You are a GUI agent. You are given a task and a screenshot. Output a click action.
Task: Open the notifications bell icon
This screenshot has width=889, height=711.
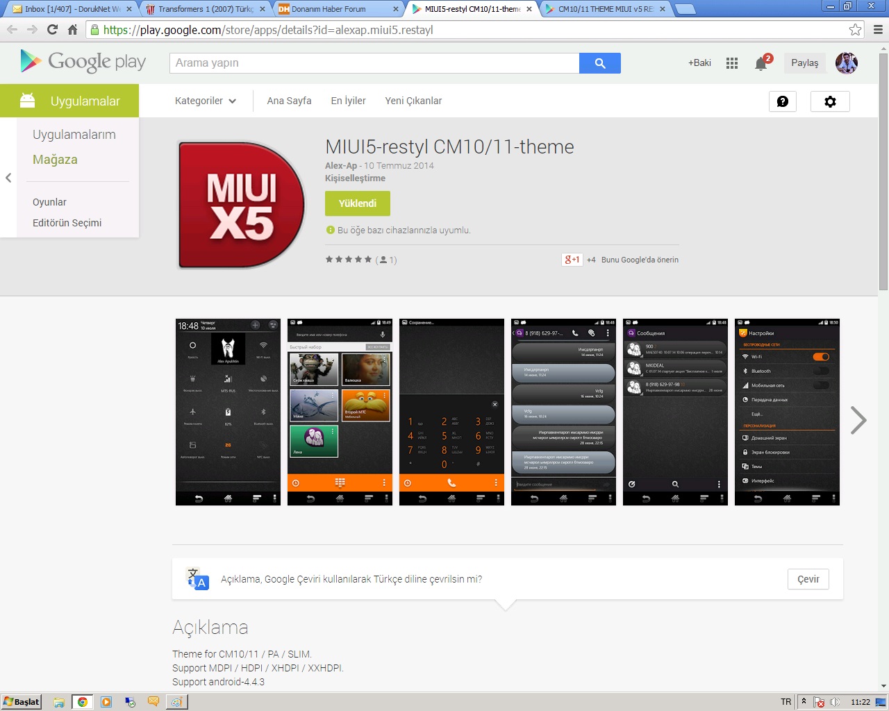[762, 63]
